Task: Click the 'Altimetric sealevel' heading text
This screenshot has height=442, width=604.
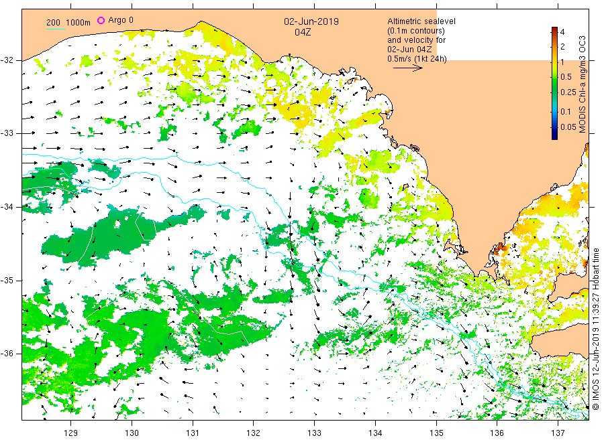Action: (x=421, y=21)
